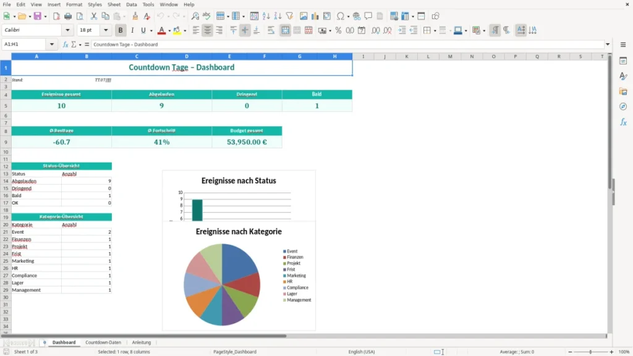Insert comment icon
633x356 pixels.
tap(368, 16)
